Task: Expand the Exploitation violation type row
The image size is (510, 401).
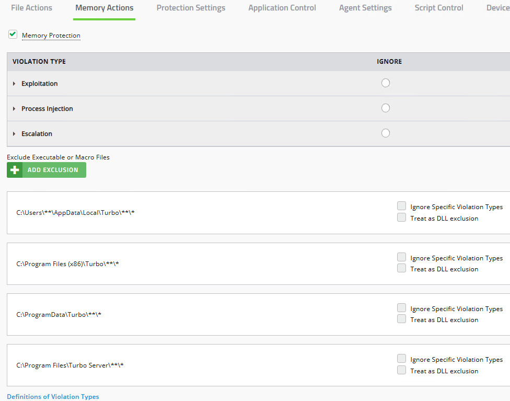Action: click(14, 83)
